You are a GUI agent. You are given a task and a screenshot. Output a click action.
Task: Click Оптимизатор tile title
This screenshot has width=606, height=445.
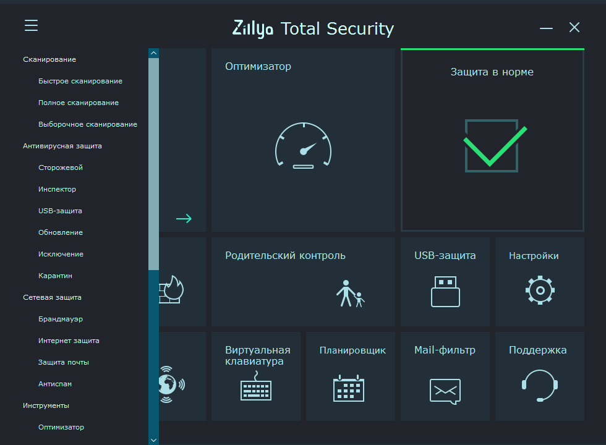[x=258, y=67]
